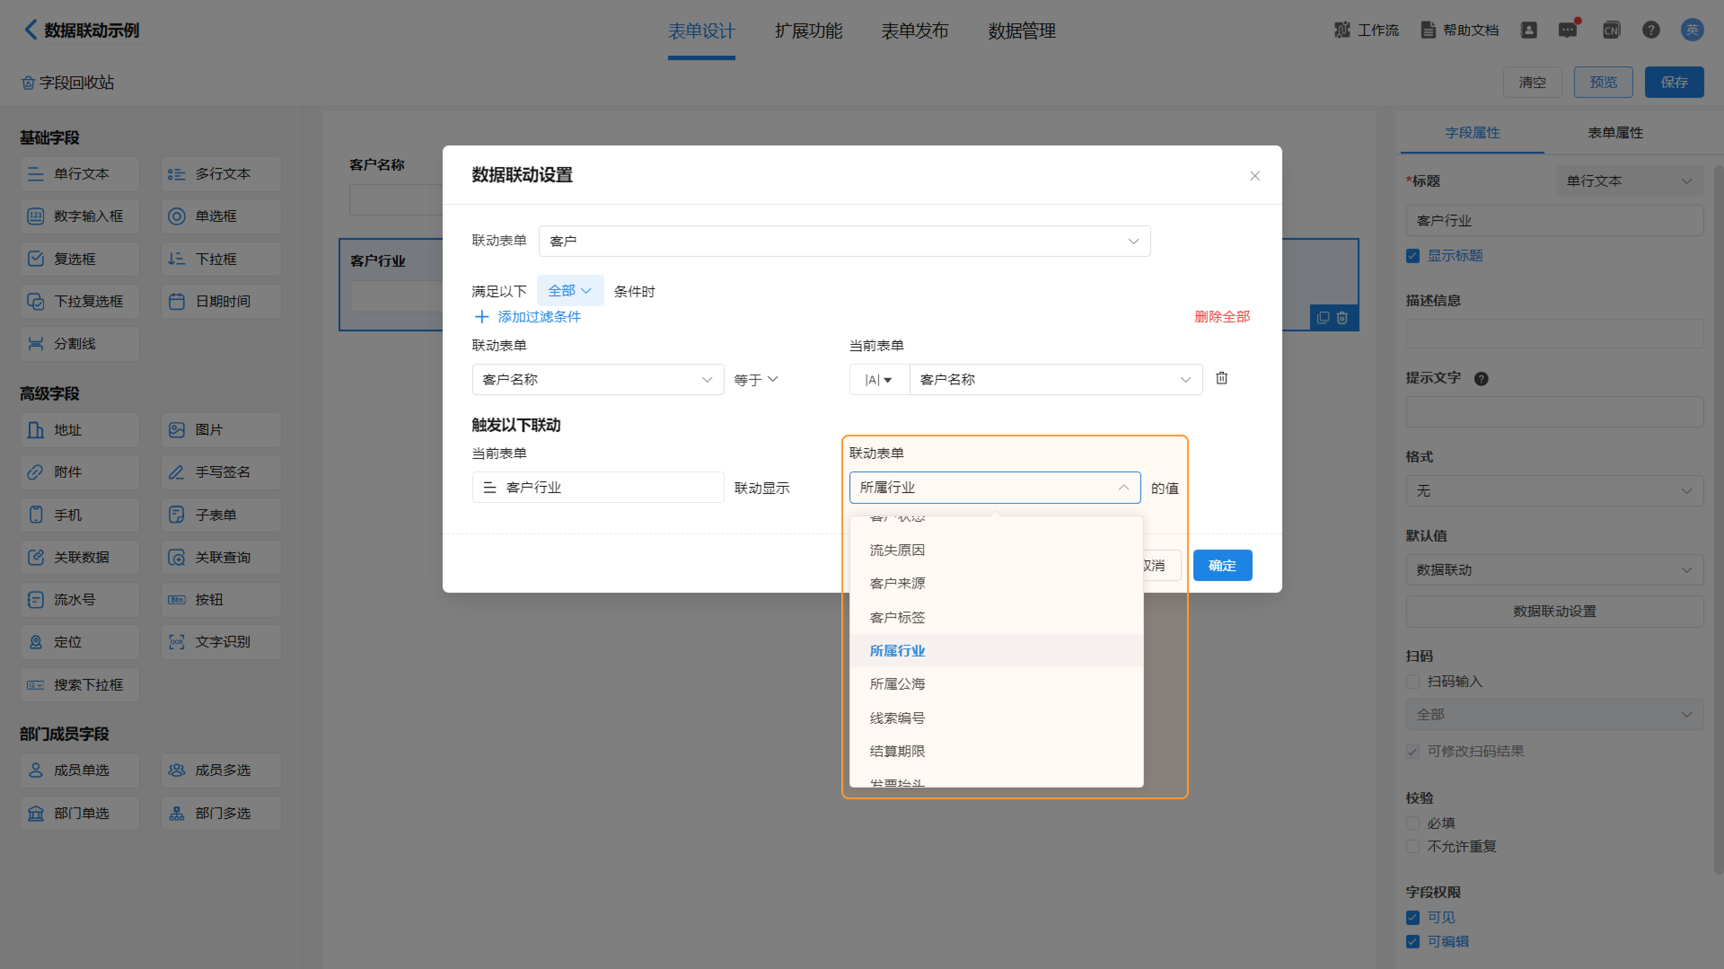Image resolution: width=1724 pixels, height=969 pixels.
Task: Enable the 扫码输入 checkbox
Action: (x=1413, y=681)
